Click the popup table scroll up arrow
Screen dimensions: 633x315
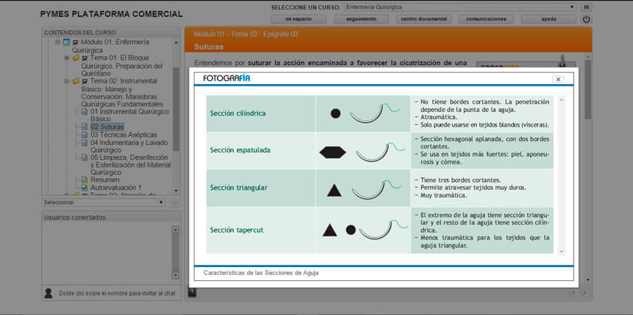(x=560, y=100)
